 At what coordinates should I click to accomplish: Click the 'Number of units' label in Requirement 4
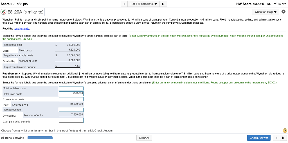coord(33,115)
